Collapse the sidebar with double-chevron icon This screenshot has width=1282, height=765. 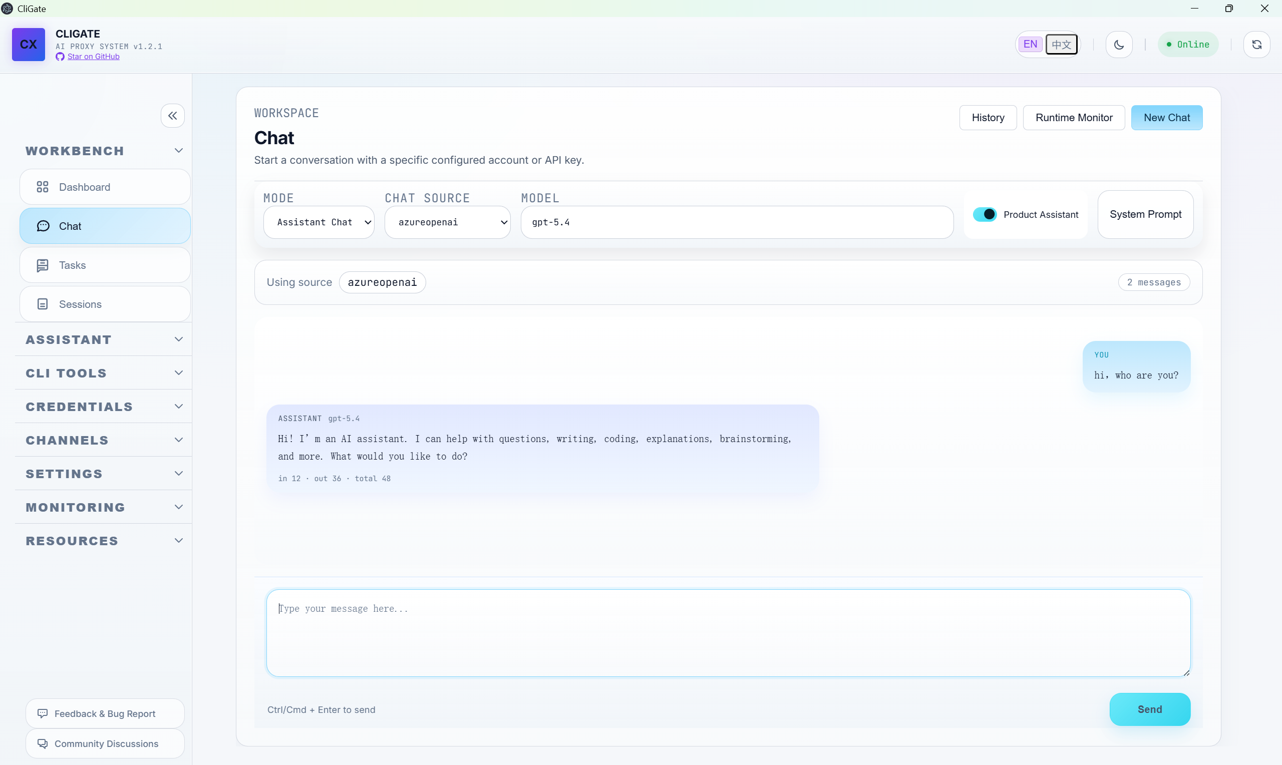[x=173, y=116]
